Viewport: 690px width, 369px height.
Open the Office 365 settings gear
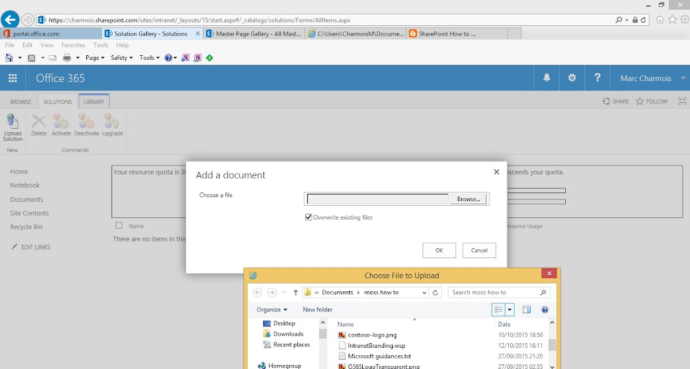click(x=572, y=78)
